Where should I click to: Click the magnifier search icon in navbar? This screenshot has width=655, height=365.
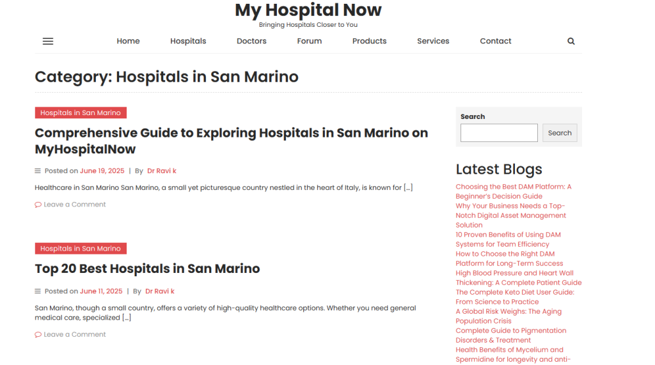tap(571, 41)
